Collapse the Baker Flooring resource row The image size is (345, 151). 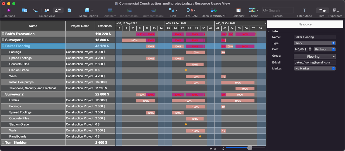pyautogui.click(x=3, y=46)
